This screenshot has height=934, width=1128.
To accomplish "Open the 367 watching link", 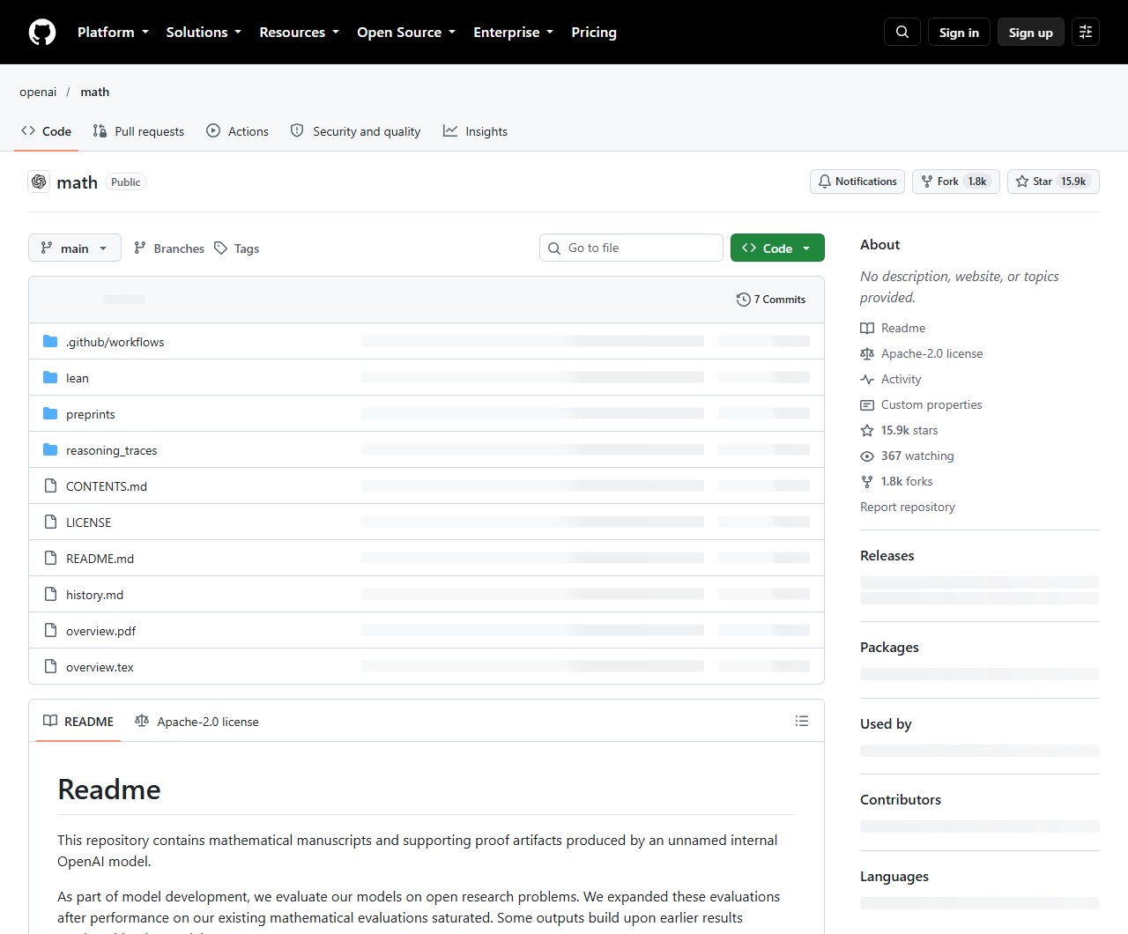I will tap(907, 456).
